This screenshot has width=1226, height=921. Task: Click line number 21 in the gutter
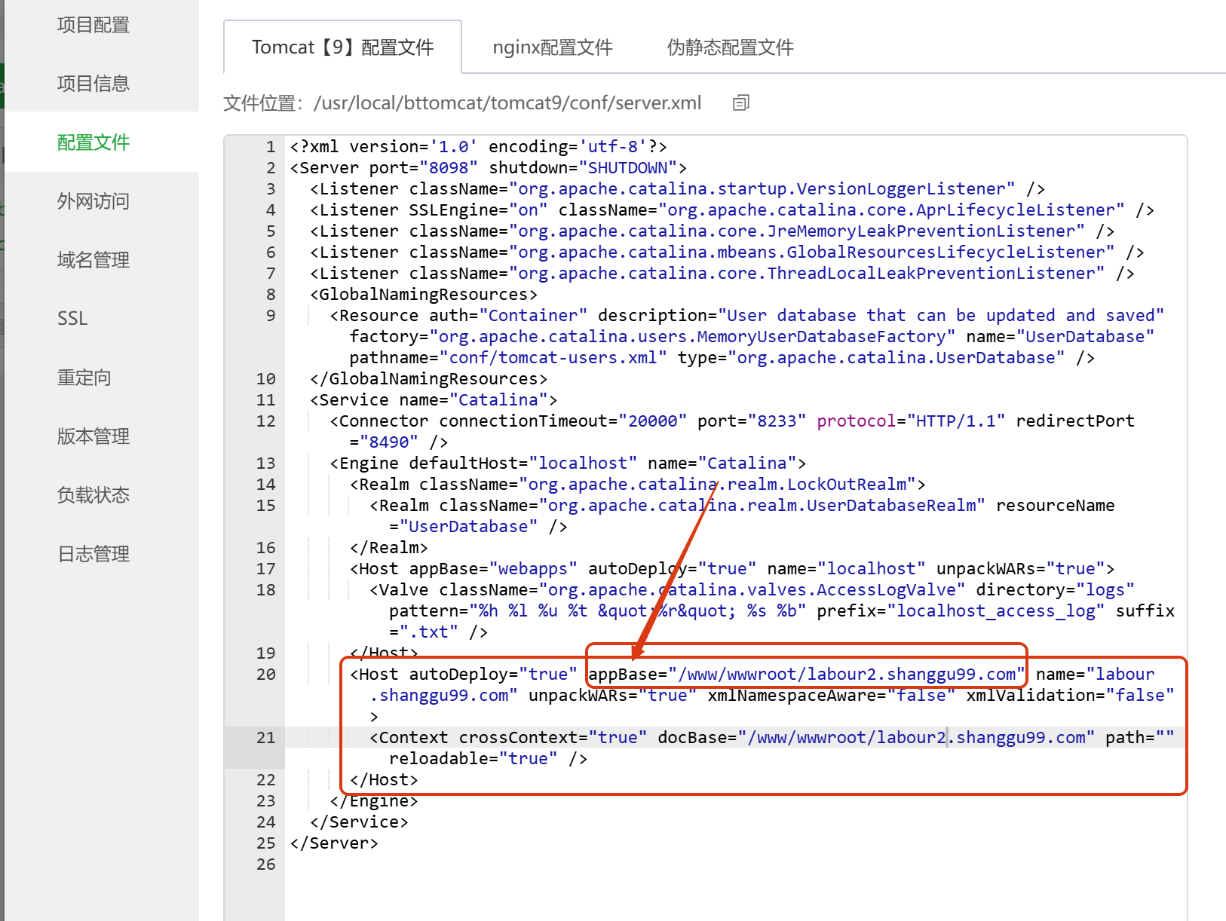point(265,737)
